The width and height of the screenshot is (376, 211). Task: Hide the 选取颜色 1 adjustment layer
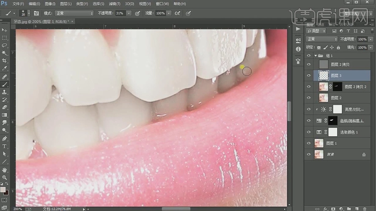pyautogui.click(x=309, y=132)
